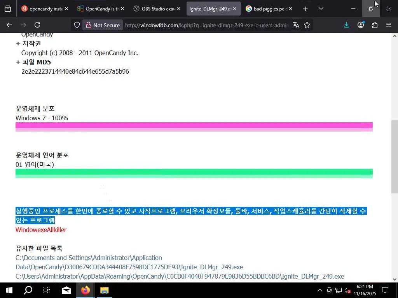
Task: Click the 파일 MD5 heading
Action: coord(37,62)
